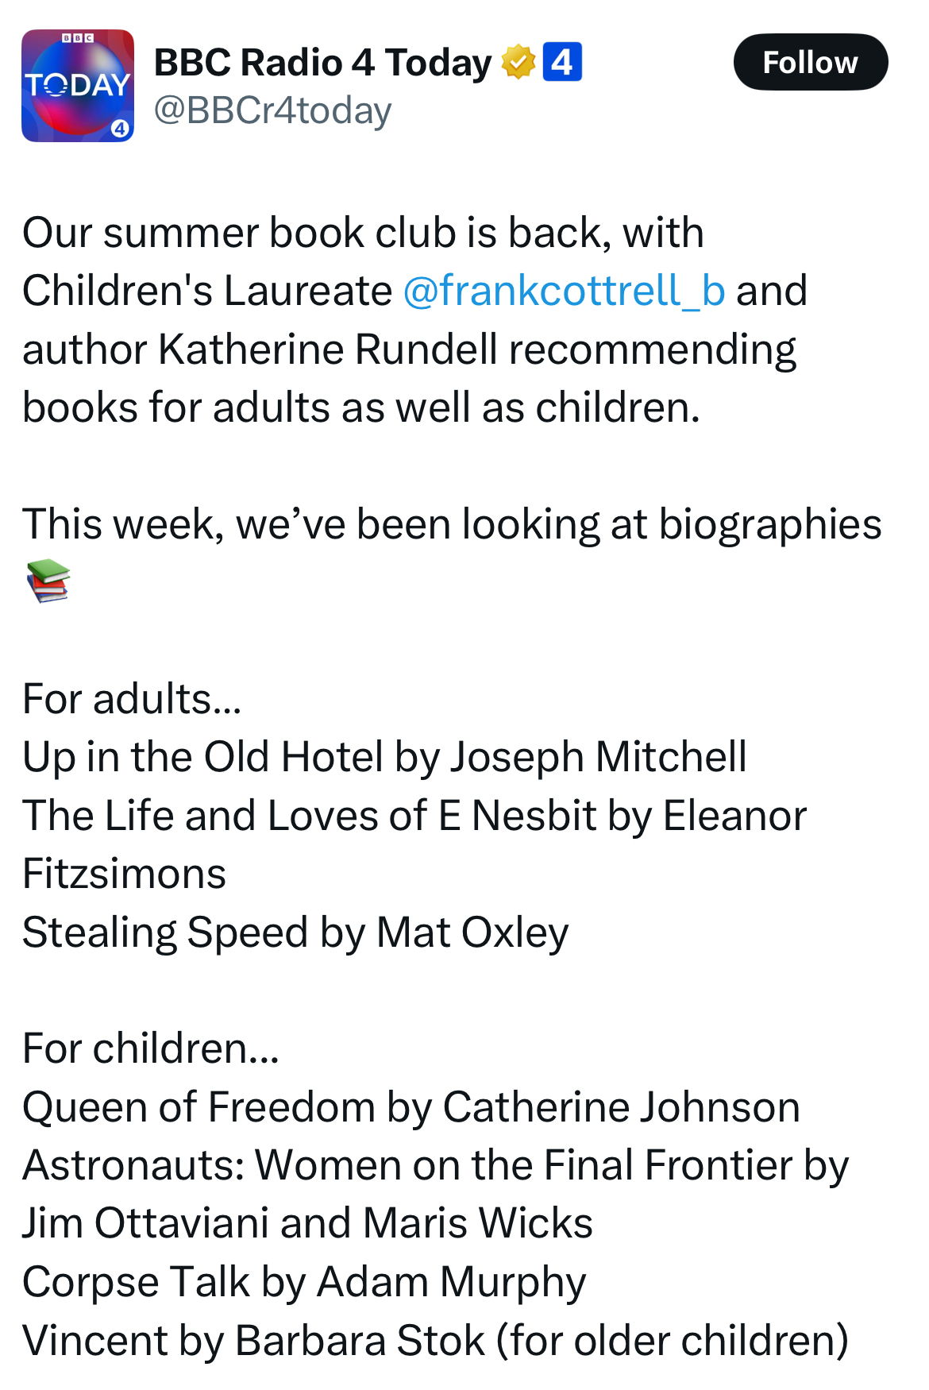929x1390 pixels.
Task: Click the sentence about looking at biographies
Action: 452,524
